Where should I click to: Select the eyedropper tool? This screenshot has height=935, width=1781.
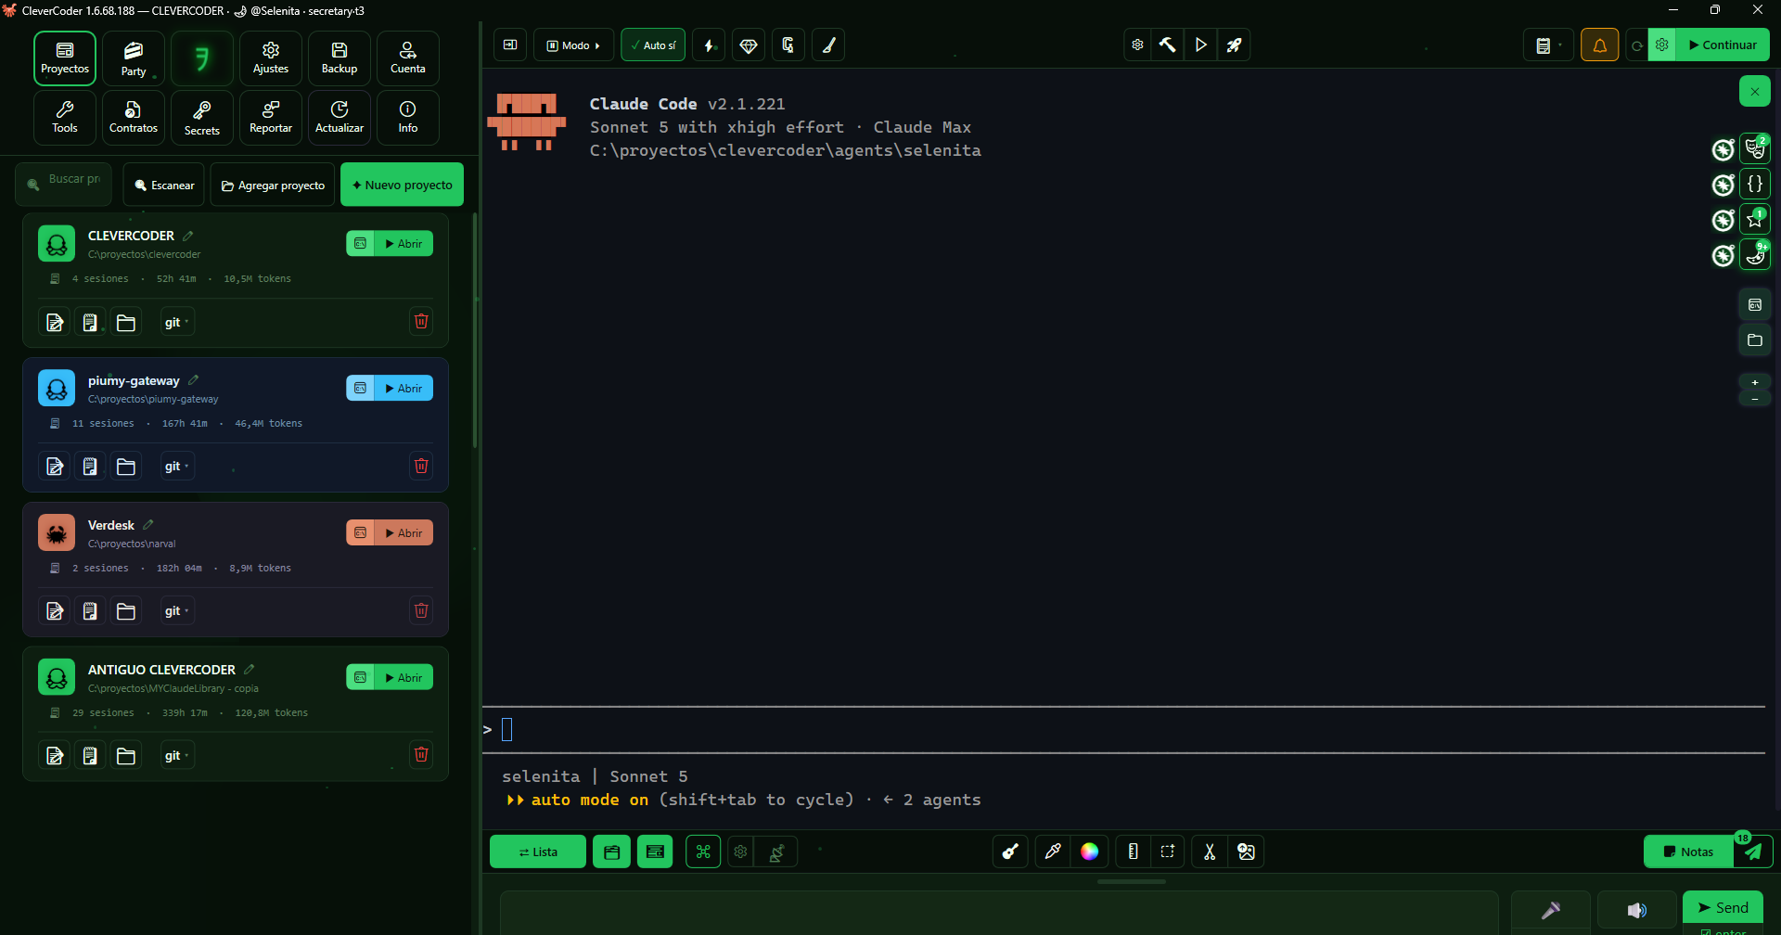click(1053, 852)
